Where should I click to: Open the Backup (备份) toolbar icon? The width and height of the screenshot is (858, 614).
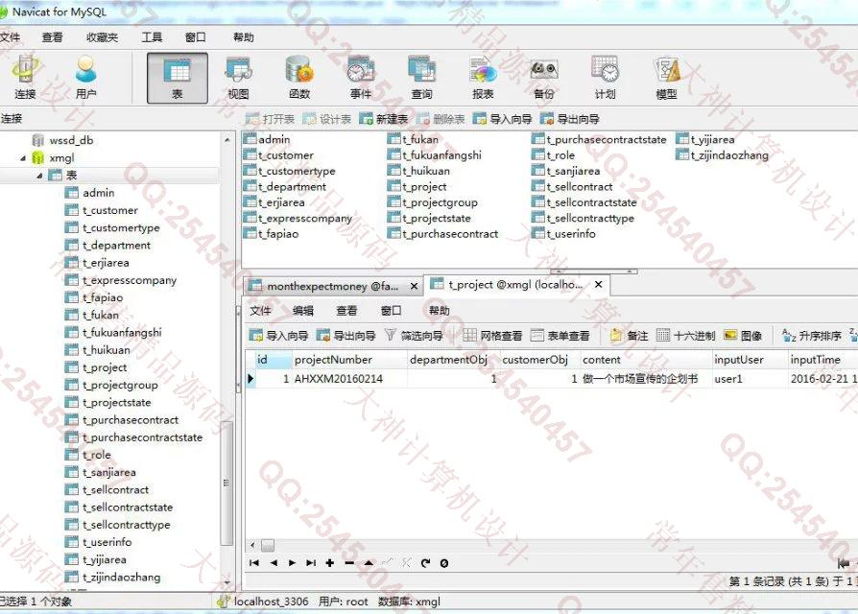[544, 78]
